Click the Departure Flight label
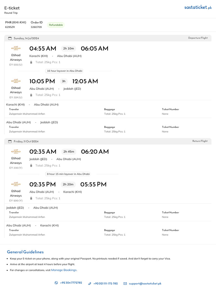Image resolution: width=216 pixels, height=289 pixels. (x=198, y=38)
